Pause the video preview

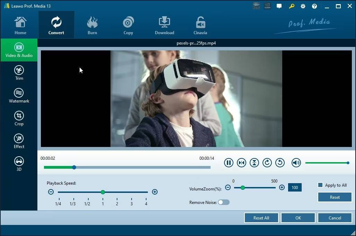coord(229,163)
